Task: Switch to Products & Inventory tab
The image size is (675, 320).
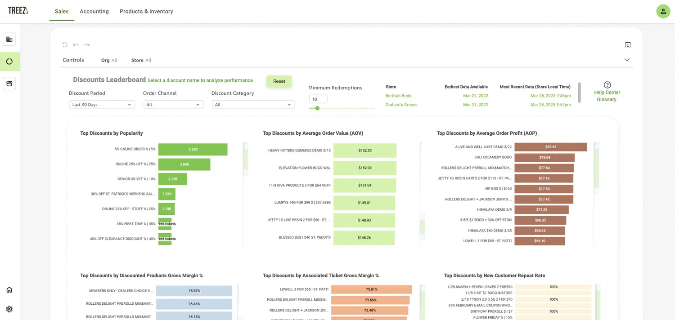Action: coord(146,11)
